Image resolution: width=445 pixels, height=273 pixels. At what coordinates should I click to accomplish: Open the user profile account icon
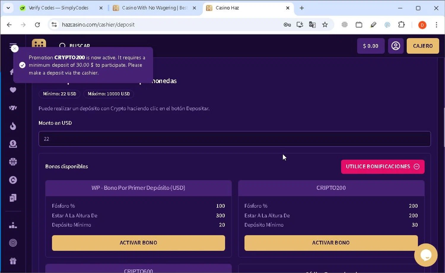pos(396,46)
